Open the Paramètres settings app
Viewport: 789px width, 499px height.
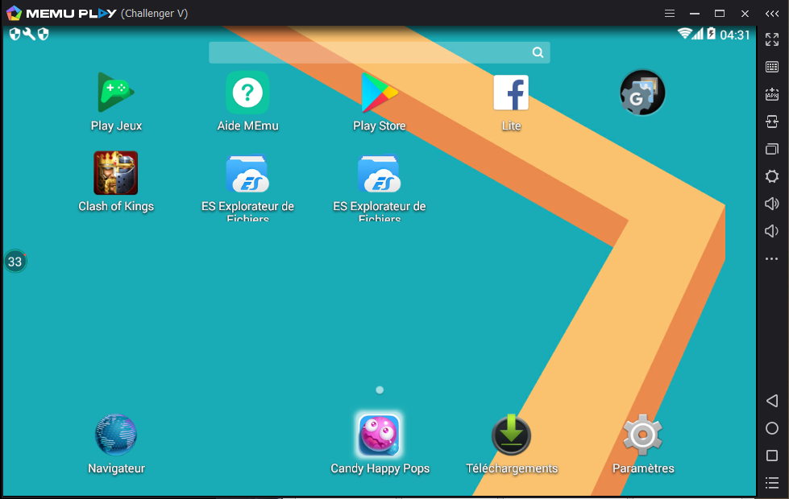[x=642, y=435]
